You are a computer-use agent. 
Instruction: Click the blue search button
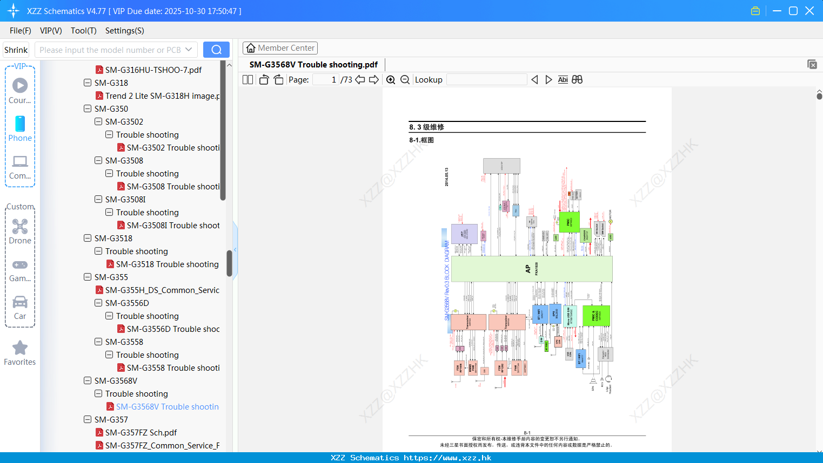pyautogui.click(x=216, y=50)
